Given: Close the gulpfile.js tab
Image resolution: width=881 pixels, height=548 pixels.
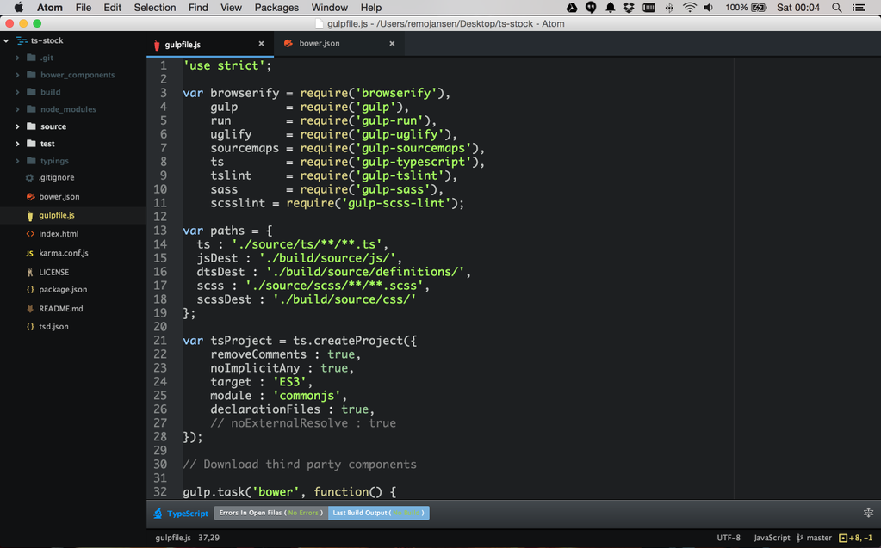Looking at the screenshot, I should click(x=262, y=44).
